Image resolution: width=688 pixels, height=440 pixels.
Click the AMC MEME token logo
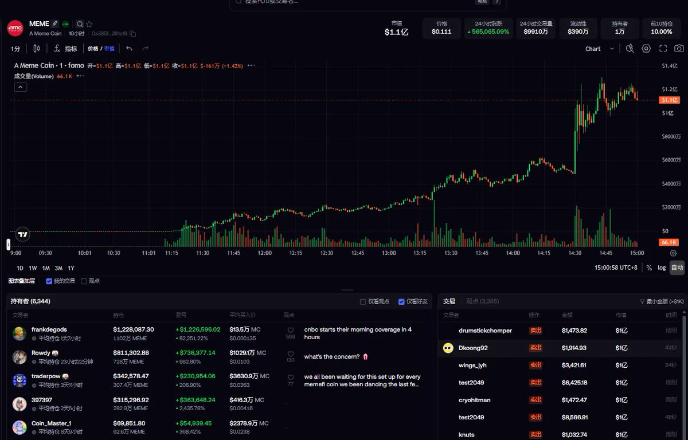15,28
